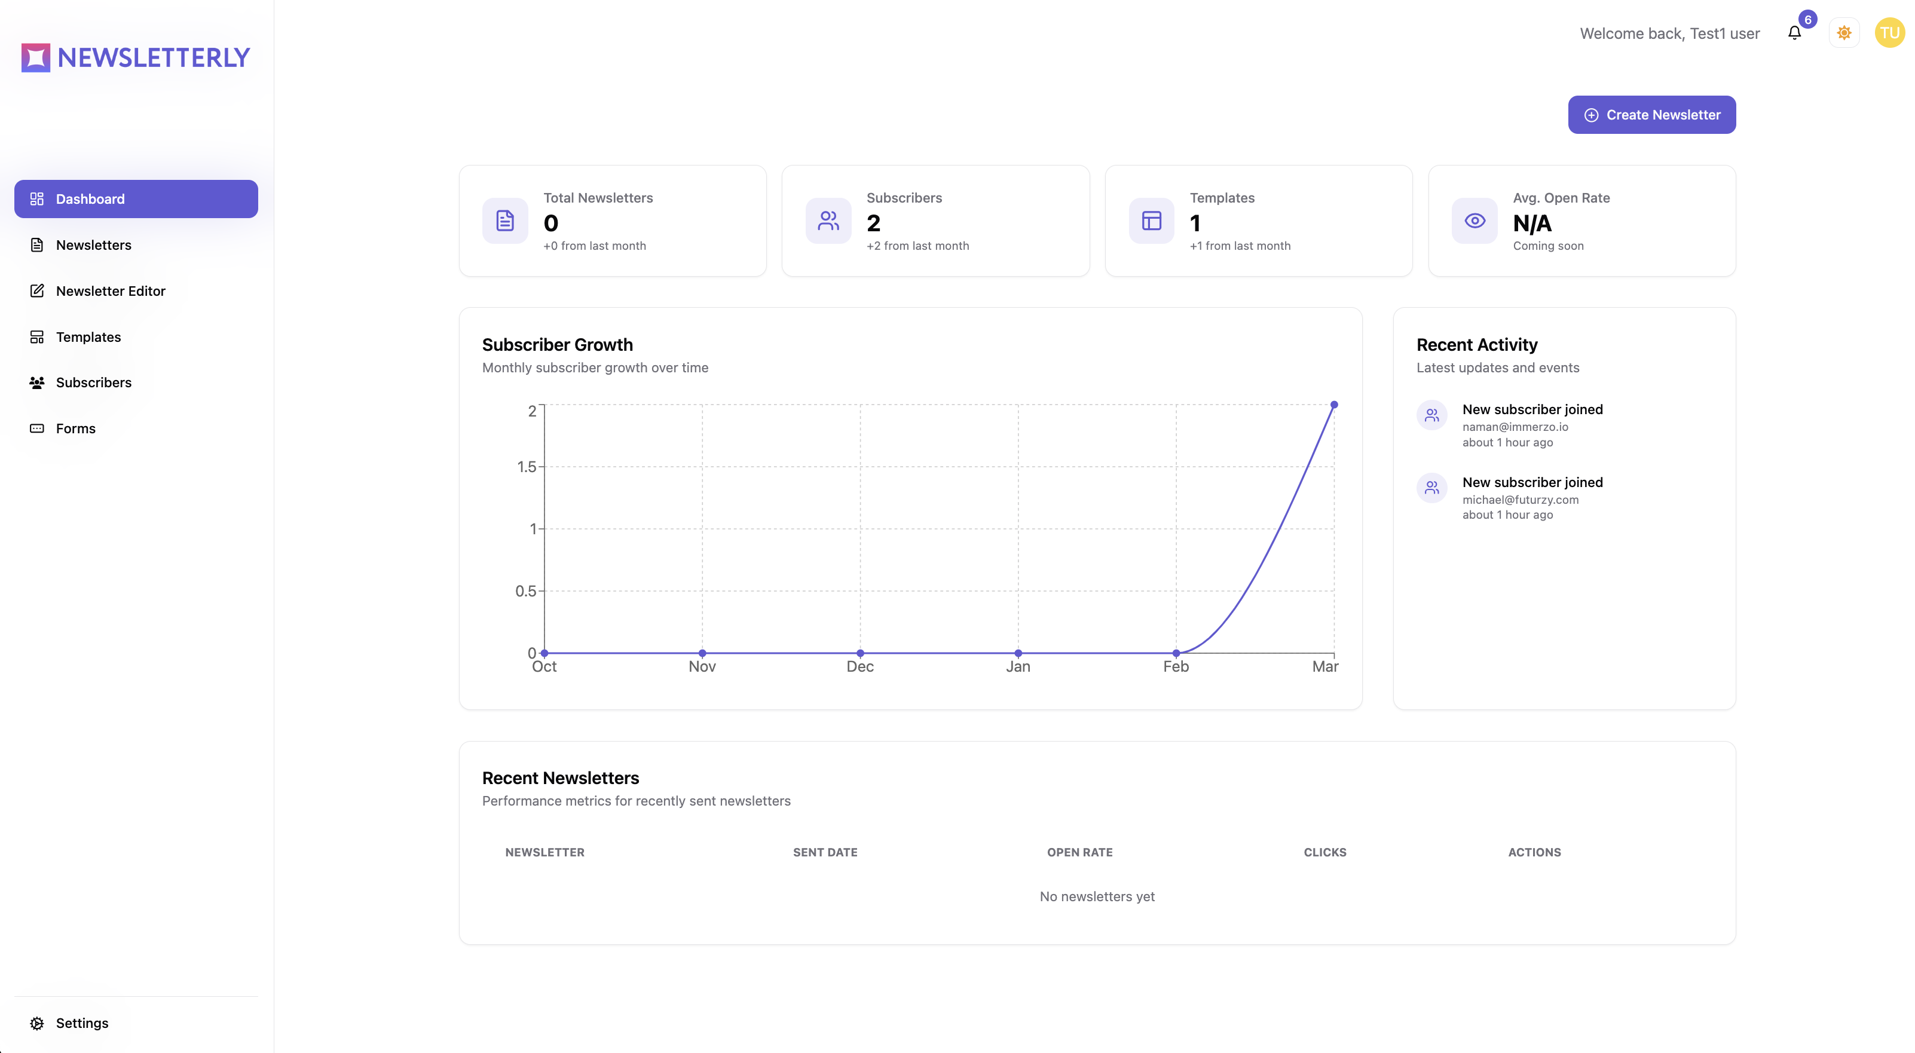Select the Dashboard sidebar item
Image resolution: width=1915 pixels, height=1053 pixels.
[x=135, y=198]
